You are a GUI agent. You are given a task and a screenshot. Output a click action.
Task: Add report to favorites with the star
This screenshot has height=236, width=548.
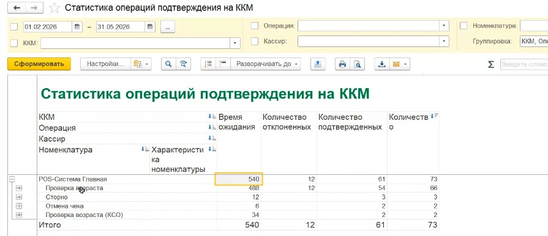click(x=54, y=8)
